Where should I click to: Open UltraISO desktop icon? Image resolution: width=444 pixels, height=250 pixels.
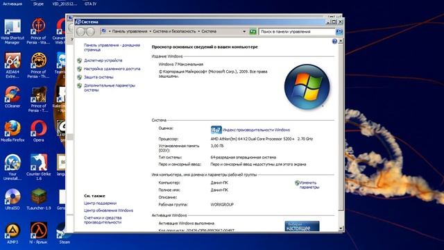[12, 199]
